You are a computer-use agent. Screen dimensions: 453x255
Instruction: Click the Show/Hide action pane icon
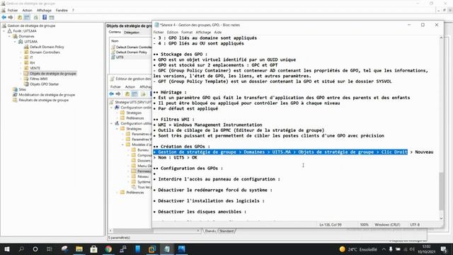tap(52, 17)
